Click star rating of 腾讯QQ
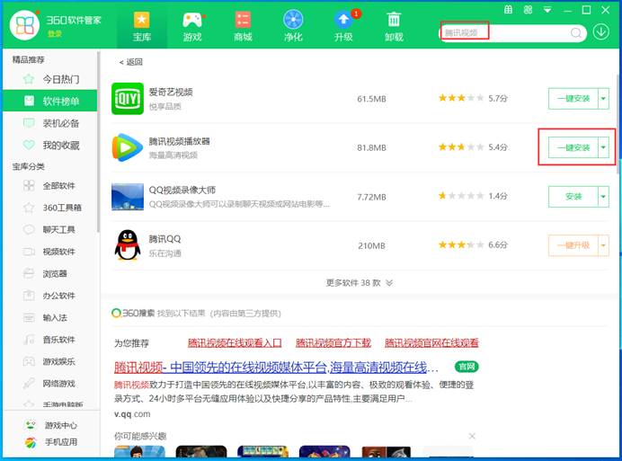Screen dimensions: 622x461 (461, 244)
